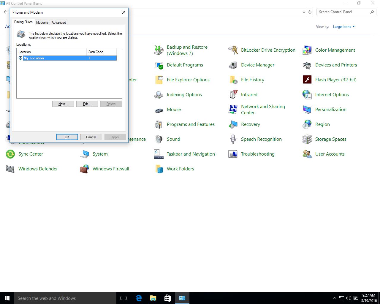
Task: Click OK in Phone and Modem dialog
Action: (x=67, y=137)
